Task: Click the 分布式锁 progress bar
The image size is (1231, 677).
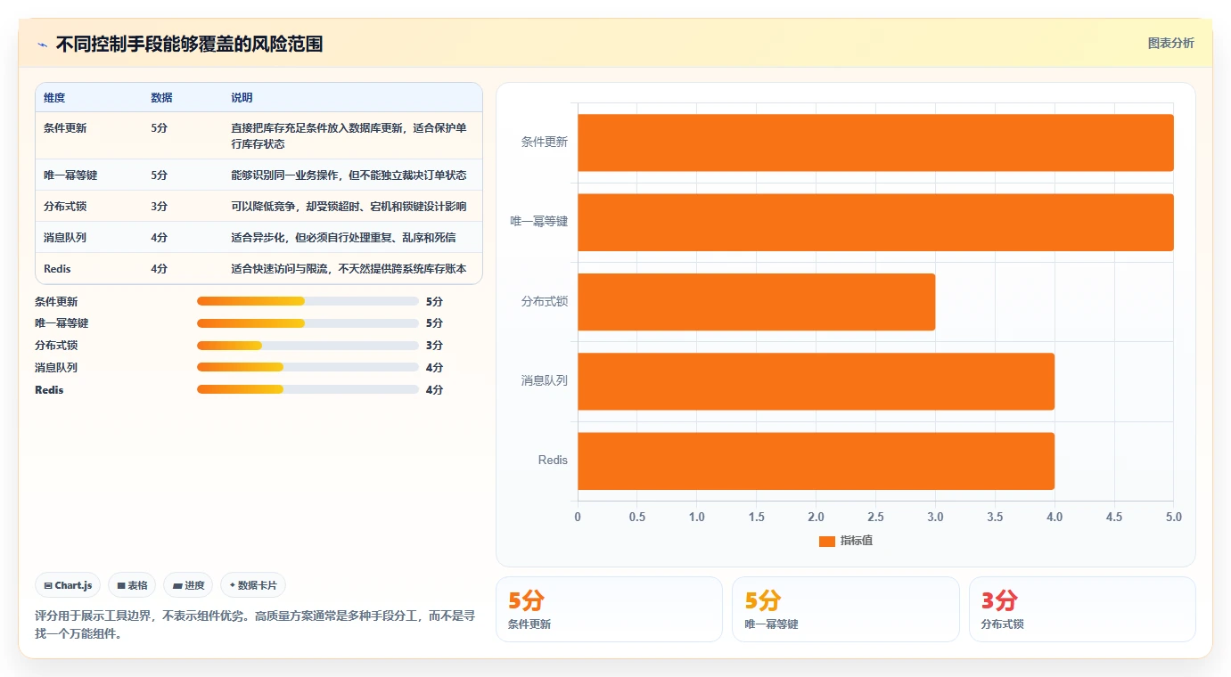Action: [308, 346]
